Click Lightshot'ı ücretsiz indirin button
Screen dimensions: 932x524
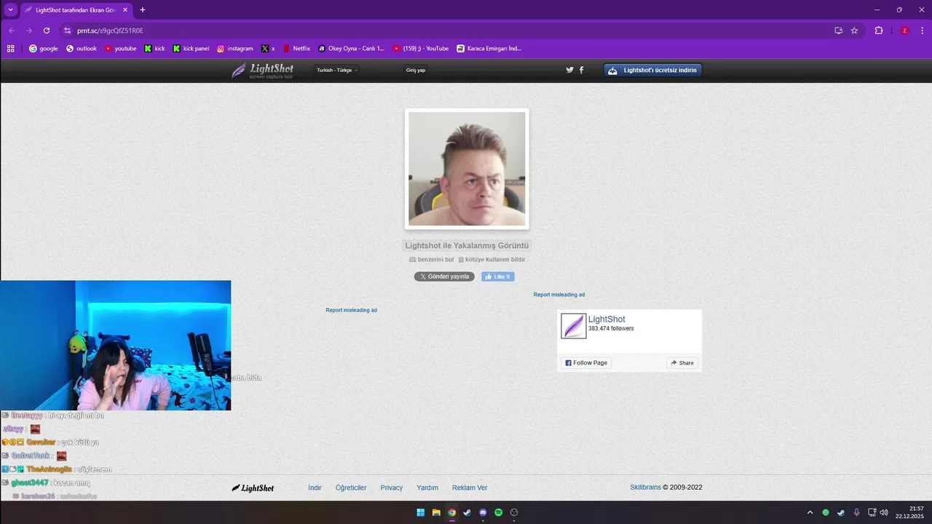point(653,71)
